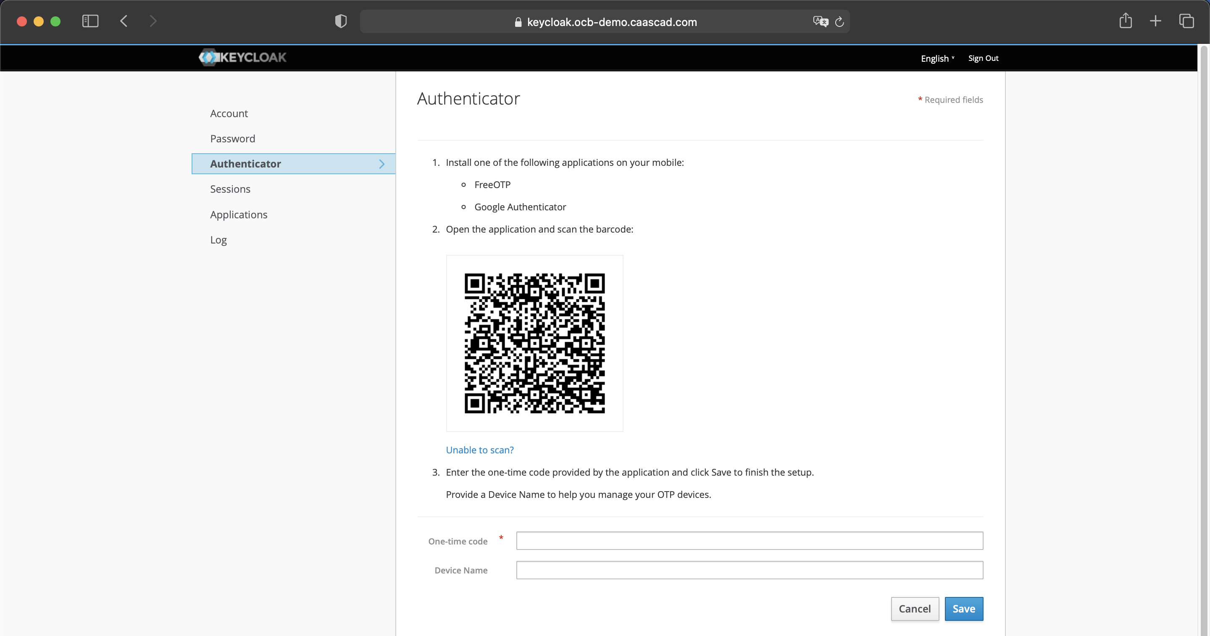
Task: Select the Authenticator sidebar item
Action: point(294,164)
